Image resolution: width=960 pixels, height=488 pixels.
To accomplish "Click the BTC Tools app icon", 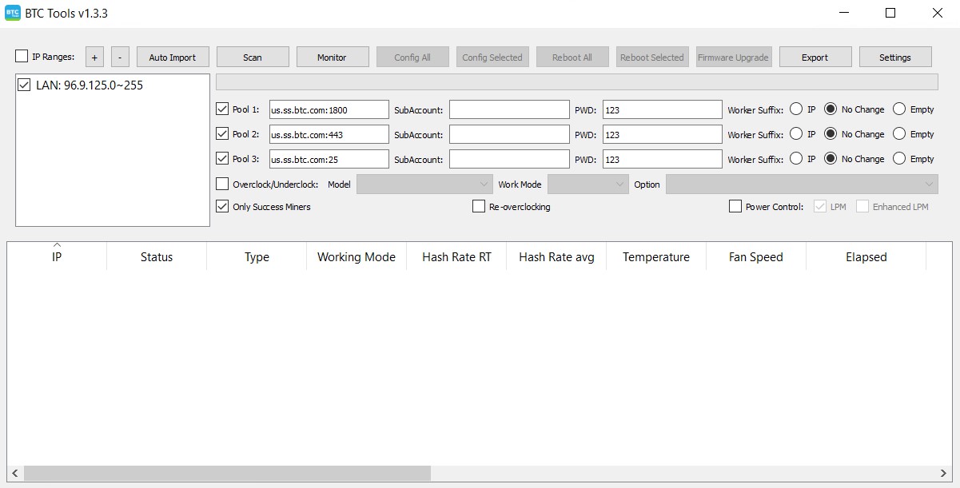I will tap(14, 13).
